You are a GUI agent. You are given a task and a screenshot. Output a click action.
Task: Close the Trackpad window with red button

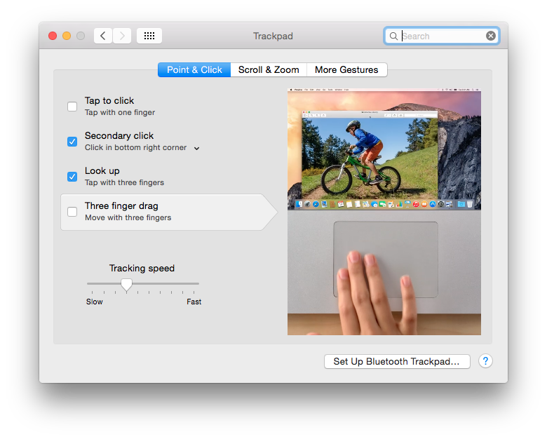53,36
